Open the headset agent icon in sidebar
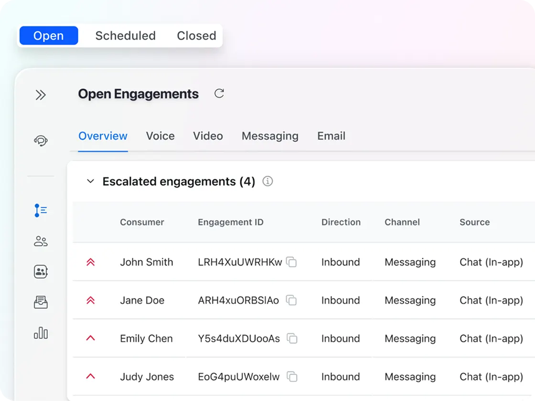The image size is (535, 401). [41, 140]
